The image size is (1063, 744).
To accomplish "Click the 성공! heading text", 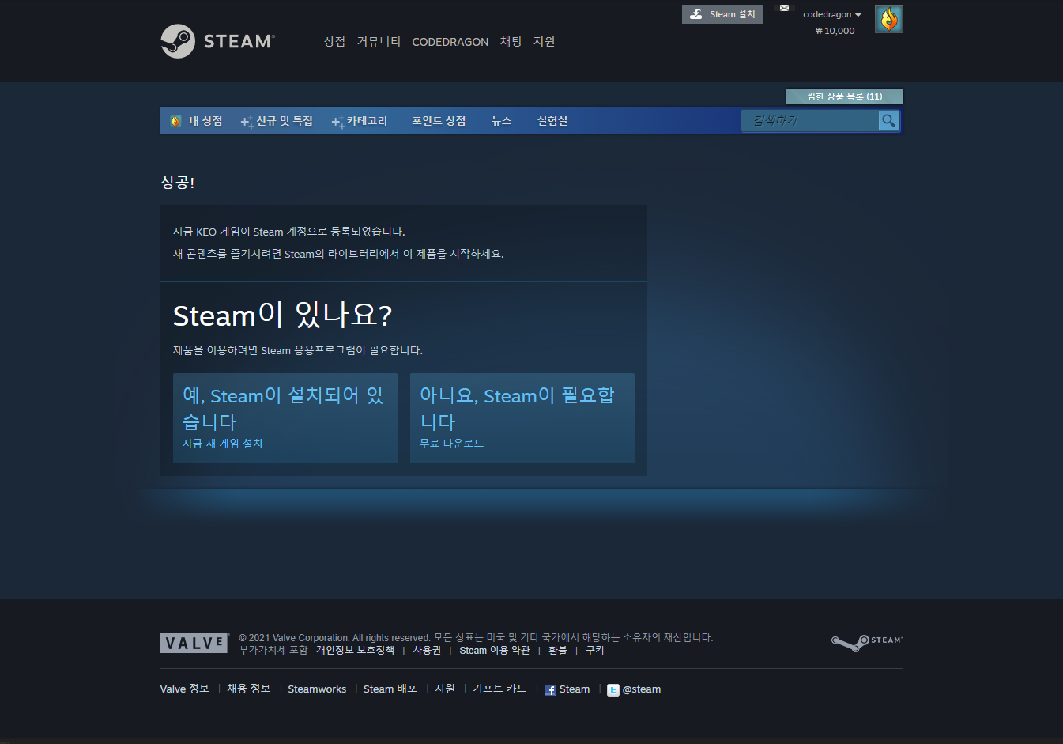I will [x=178, y=183].
